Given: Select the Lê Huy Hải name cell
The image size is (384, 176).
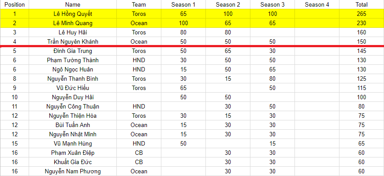Looking at the screenshot, I should [x=73, y=32].
